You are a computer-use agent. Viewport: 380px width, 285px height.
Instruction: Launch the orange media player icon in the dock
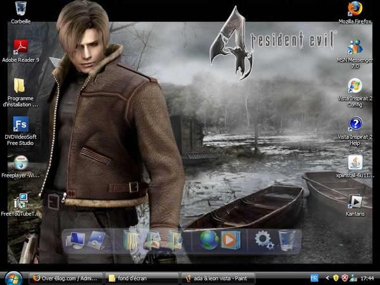coord(231,240)
